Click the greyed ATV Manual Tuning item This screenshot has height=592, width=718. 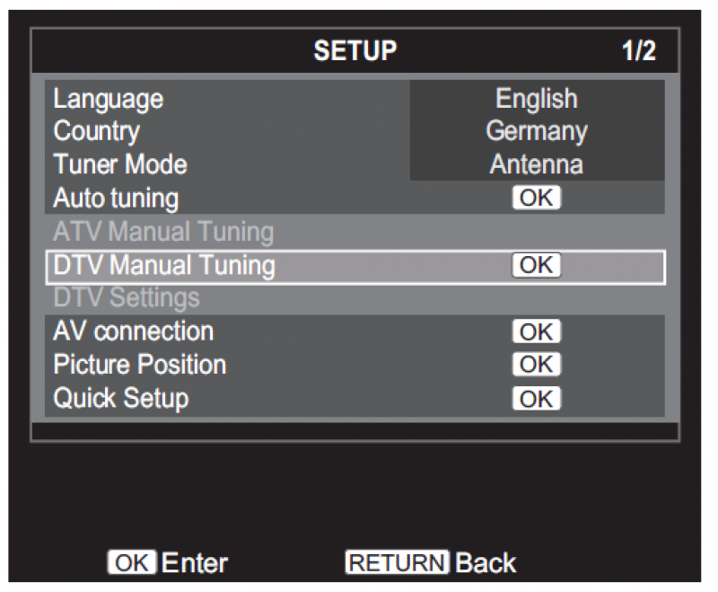(x=163, y=232)
